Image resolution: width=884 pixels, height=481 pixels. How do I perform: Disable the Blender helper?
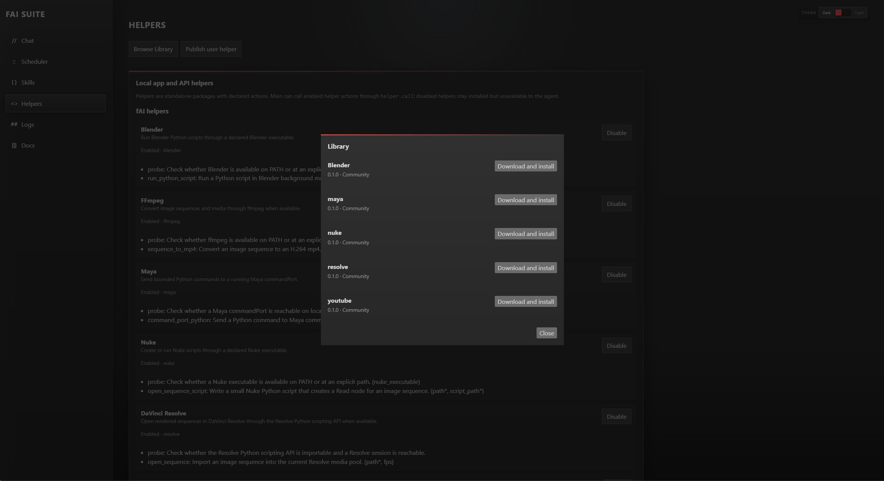[x=616, y=133]
